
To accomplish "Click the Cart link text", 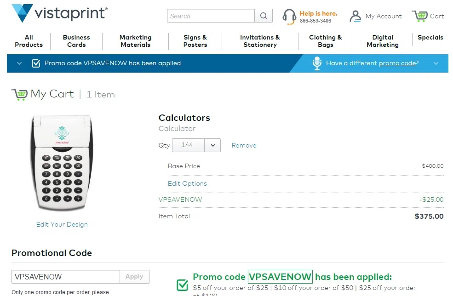I will (437, 16).
